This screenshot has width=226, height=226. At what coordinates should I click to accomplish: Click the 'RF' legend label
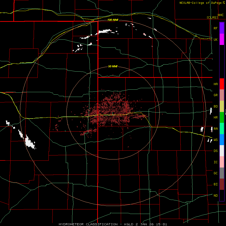coord(215,28)
